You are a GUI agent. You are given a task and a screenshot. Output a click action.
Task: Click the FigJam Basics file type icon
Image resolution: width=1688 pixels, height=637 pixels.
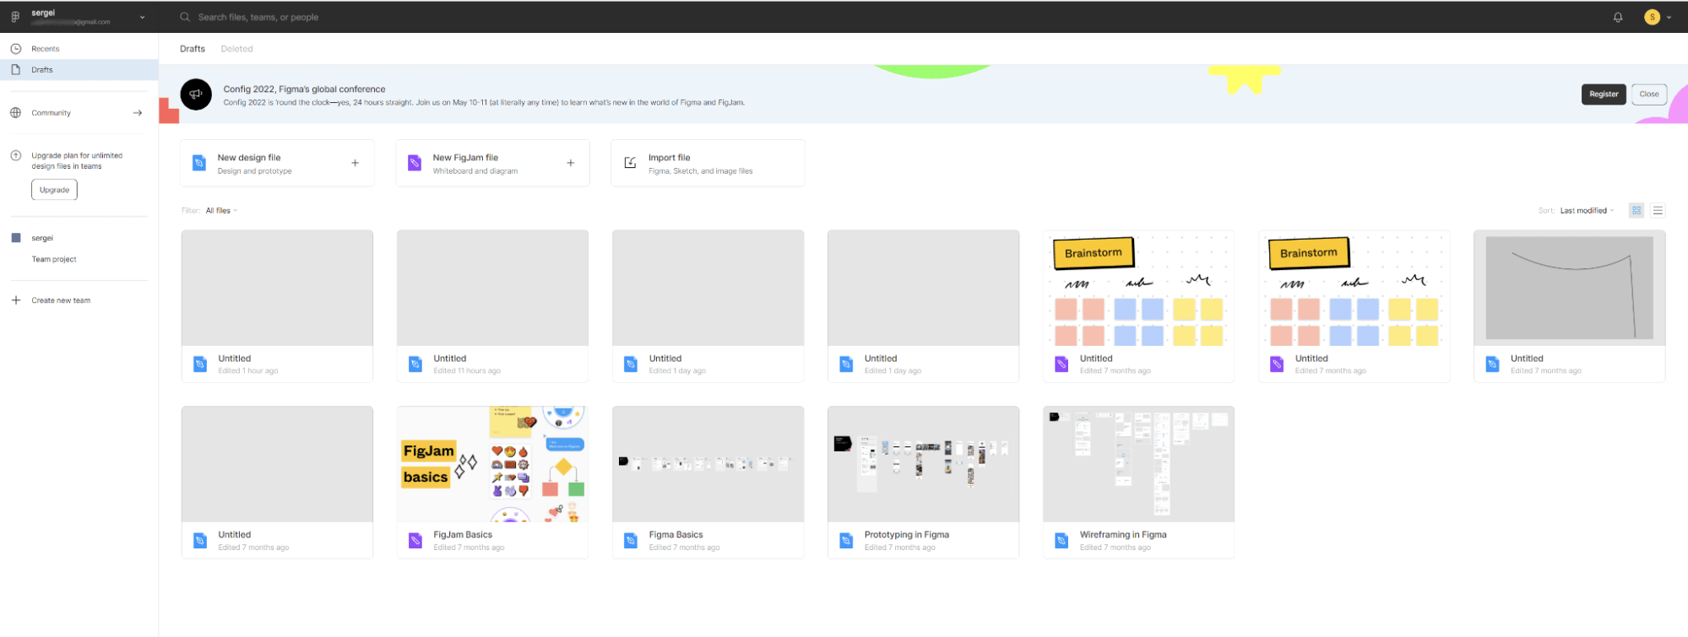(x=415, y=541)
